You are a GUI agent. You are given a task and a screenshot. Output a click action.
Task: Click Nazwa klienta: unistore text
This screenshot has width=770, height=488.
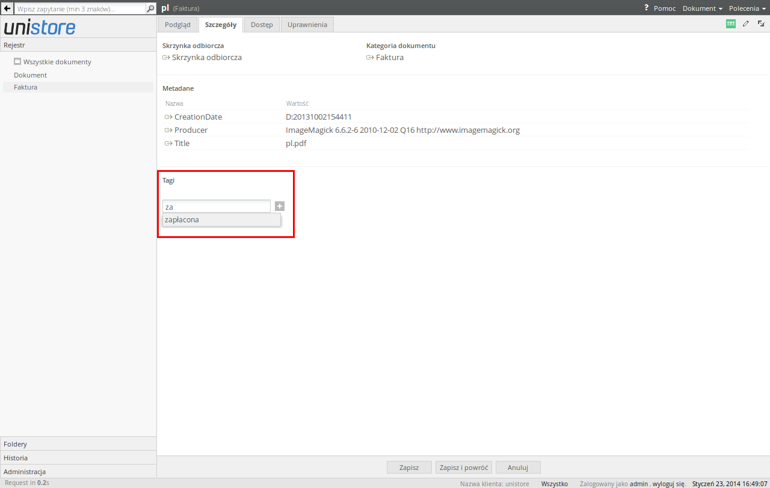point(494,484)
